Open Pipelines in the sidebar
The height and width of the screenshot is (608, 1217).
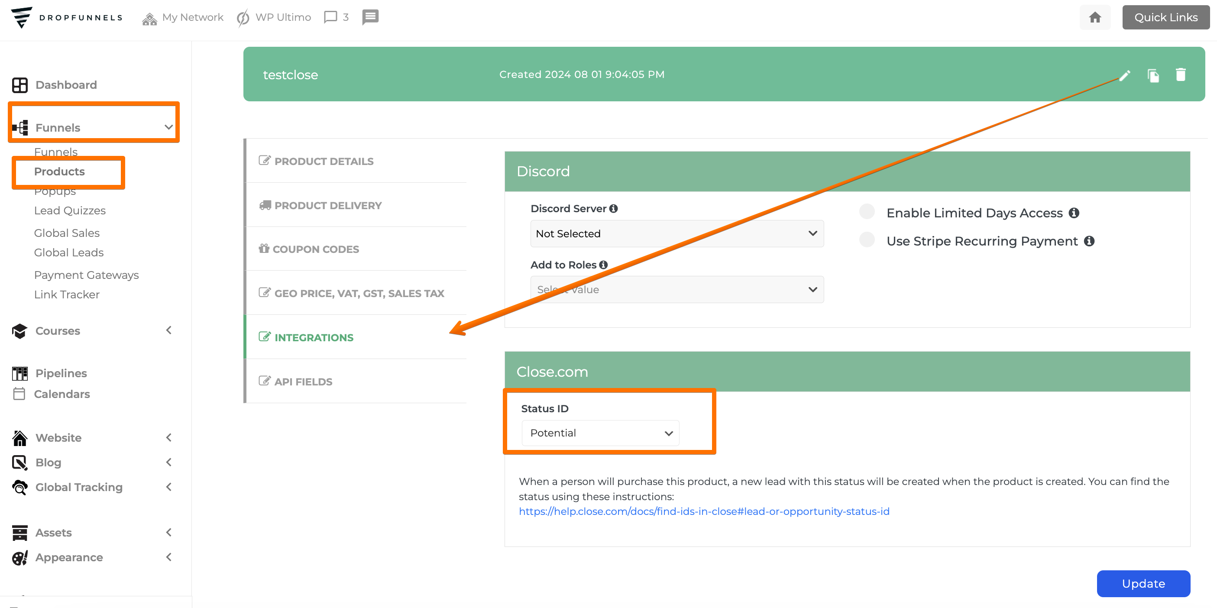pyautogui.click(x=61, y=373)
